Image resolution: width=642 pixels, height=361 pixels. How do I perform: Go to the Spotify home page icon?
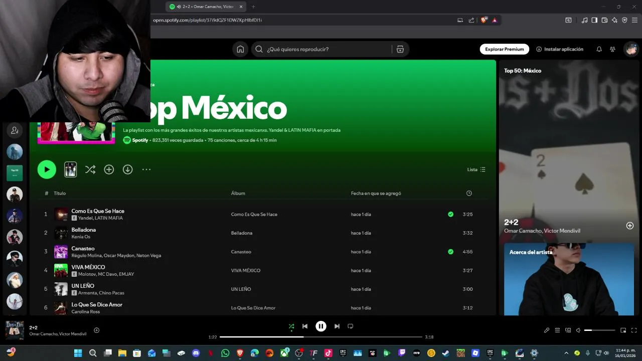point(240,49)
